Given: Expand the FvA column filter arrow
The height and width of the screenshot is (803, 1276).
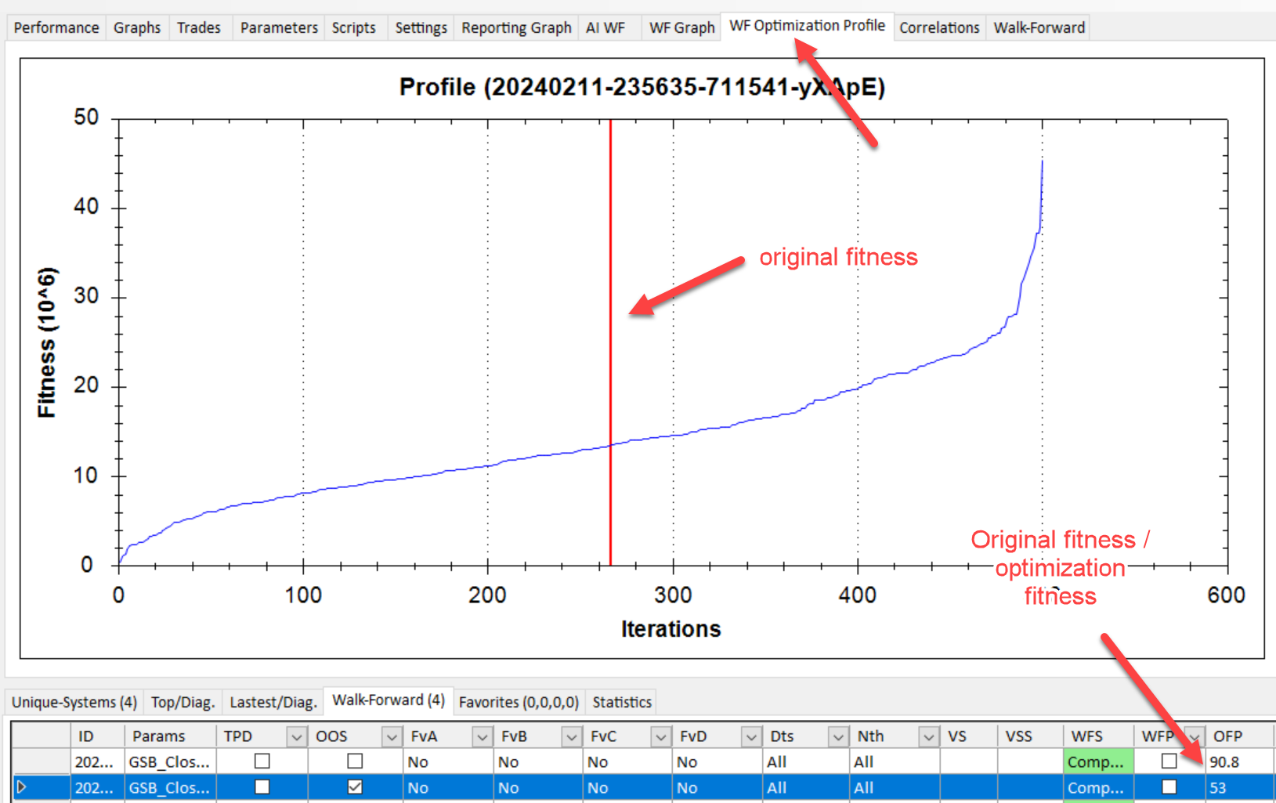Looking at the screenshot, I should pos(482,737).
